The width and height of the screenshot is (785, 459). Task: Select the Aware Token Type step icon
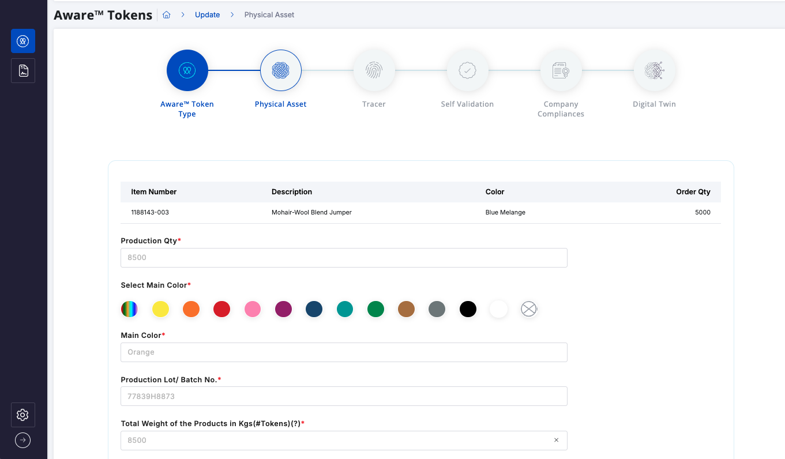coord(187,70)
